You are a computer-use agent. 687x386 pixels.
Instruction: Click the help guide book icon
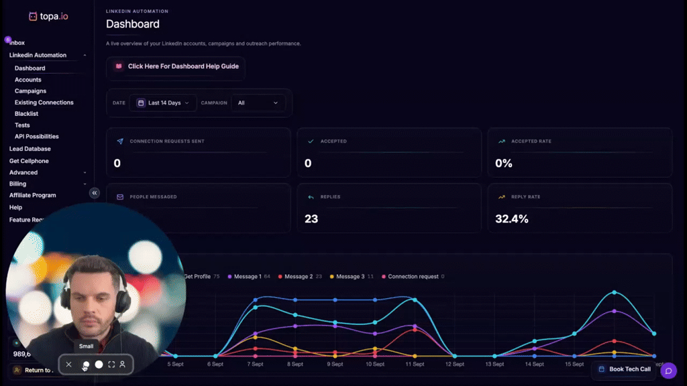(119, 66)
